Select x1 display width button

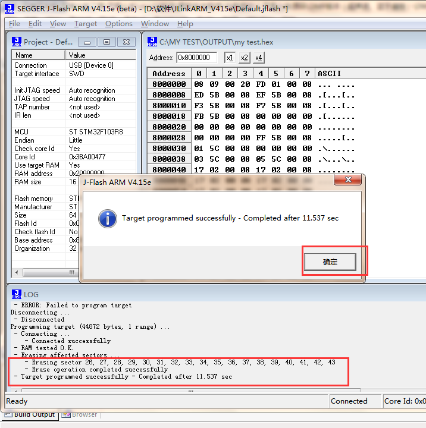[230, 58]
